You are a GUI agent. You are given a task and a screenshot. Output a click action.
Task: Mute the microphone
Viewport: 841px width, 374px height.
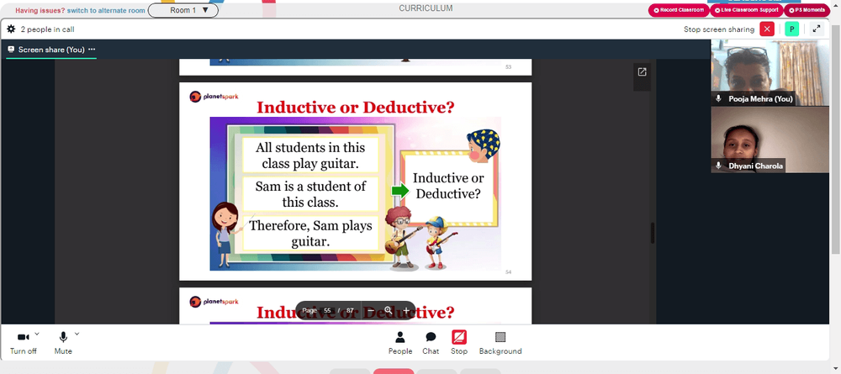(x=63, y=343)
